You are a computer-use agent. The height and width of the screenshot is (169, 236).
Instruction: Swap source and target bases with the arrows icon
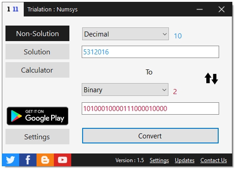coord(211,79)
